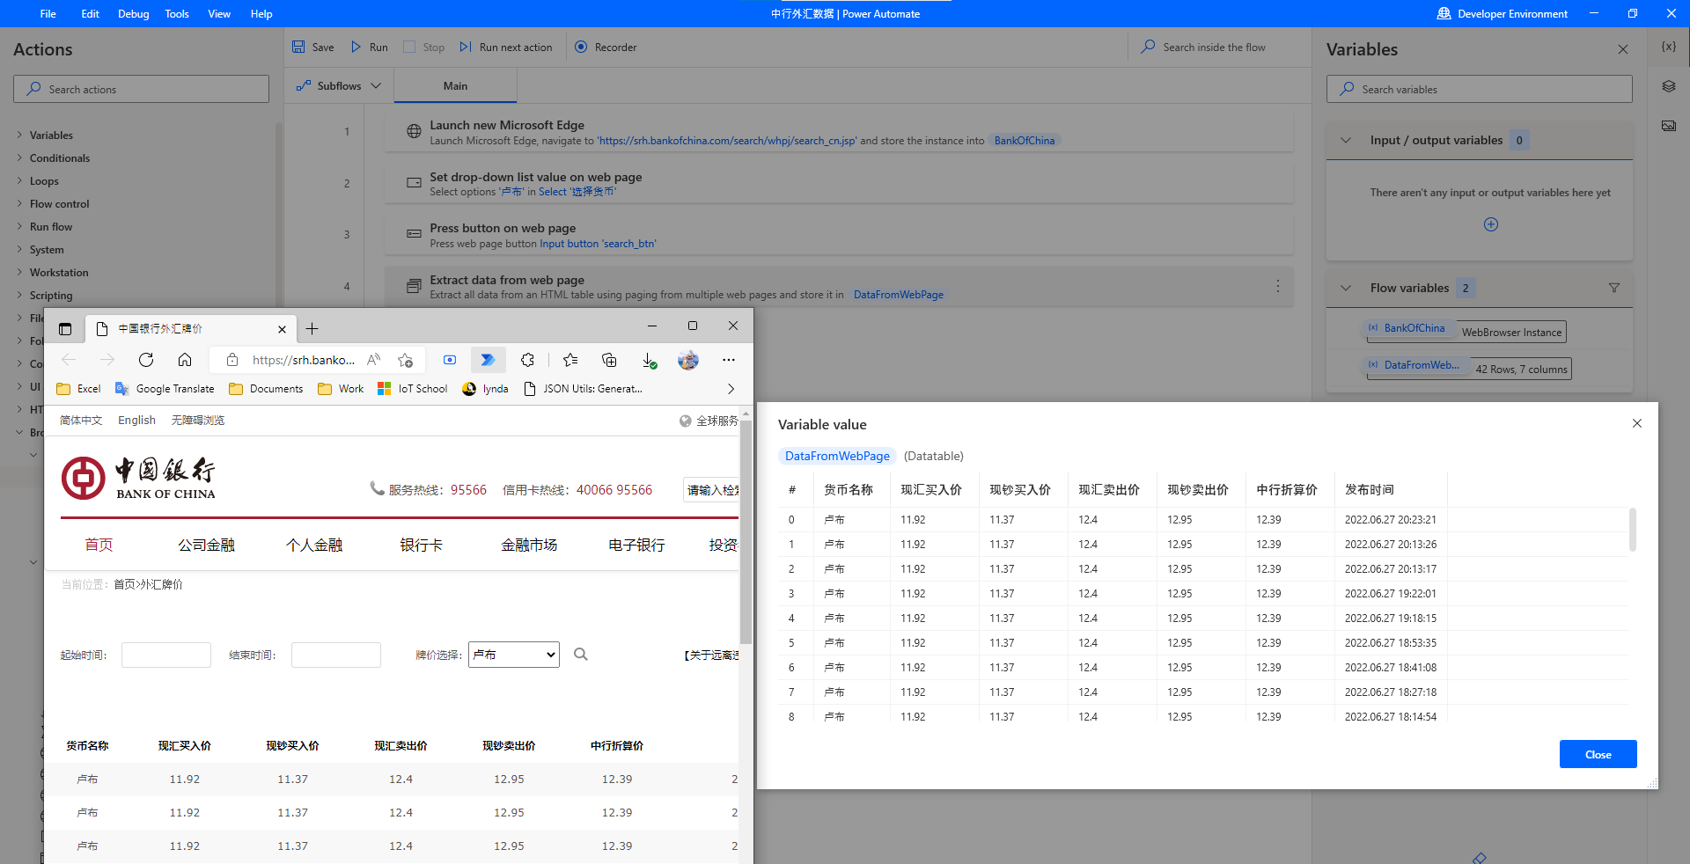Open Google Translate bookmark
The height and width of the screenshot is (864, 1690).
click(x=165, y=389)
